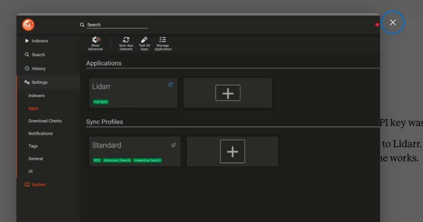
Task: Click the sidebar Search magnifier icon
Action: tap(27, 55)
